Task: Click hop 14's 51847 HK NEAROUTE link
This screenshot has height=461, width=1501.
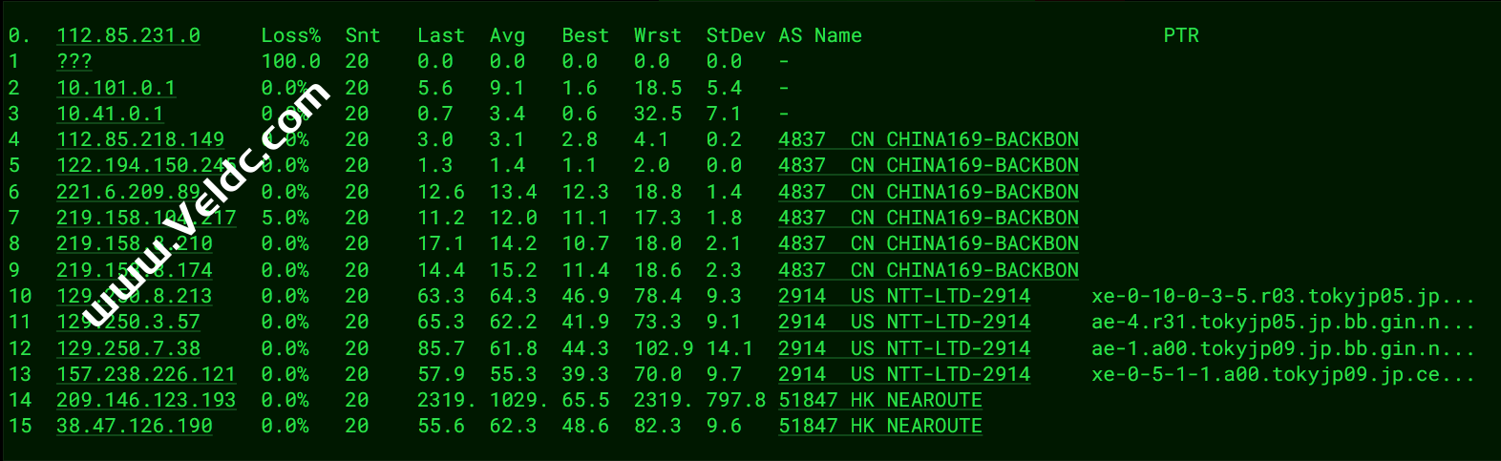Action: click(x=879, y=400)
